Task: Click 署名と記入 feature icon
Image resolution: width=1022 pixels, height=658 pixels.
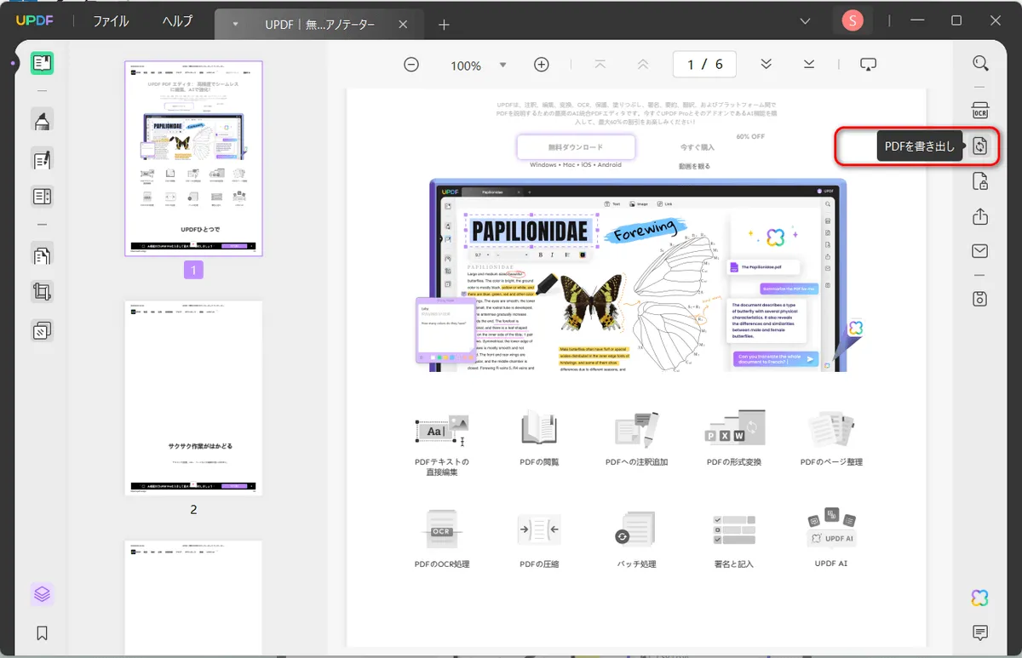Action: click(x=734, y=531)
